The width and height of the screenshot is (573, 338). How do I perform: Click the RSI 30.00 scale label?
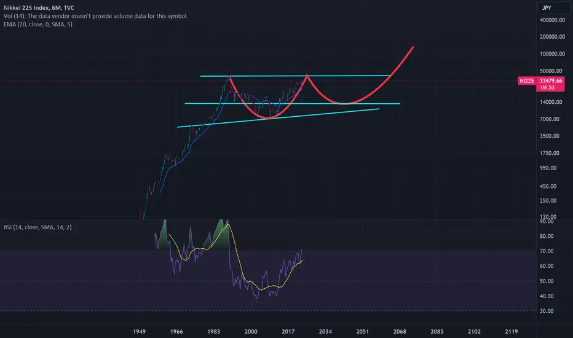coord(547,311)
